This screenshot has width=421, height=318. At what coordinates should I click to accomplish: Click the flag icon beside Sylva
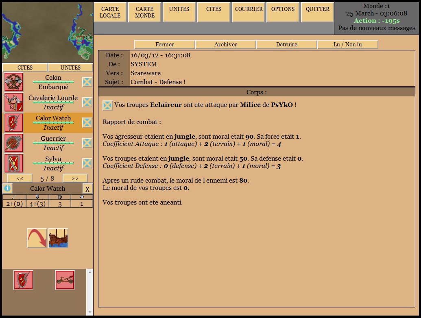coord(87,163)
